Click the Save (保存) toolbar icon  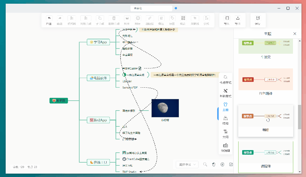(x=258, y=18)
